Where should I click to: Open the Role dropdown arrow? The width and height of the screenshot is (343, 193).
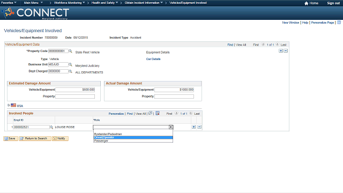[x=170, y=127]
